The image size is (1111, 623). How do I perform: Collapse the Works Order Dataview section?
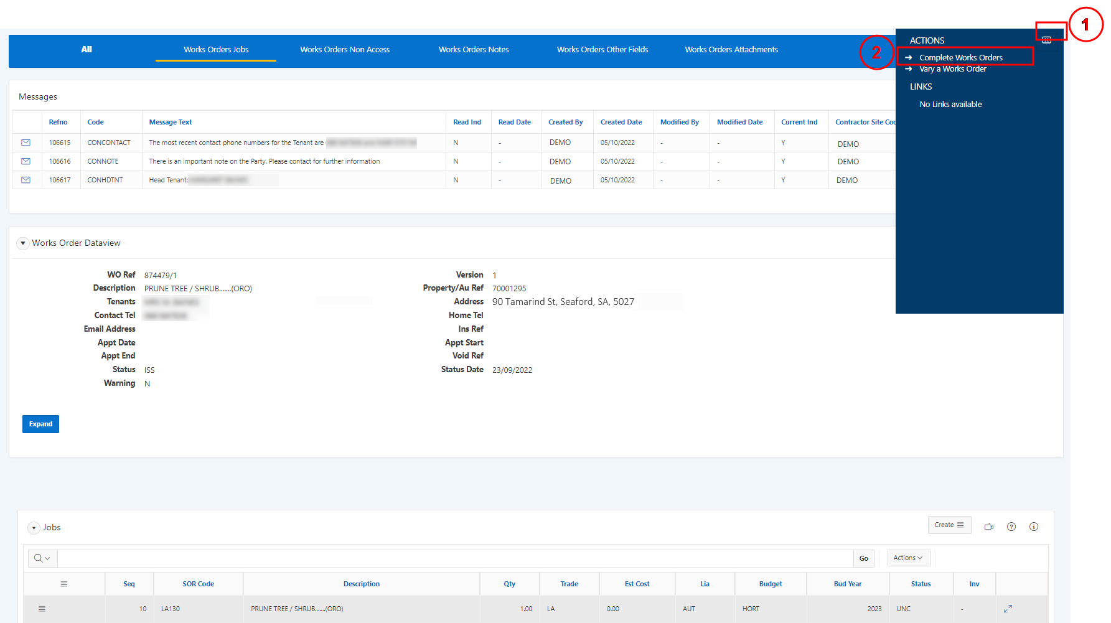click(x=23, y=243)
